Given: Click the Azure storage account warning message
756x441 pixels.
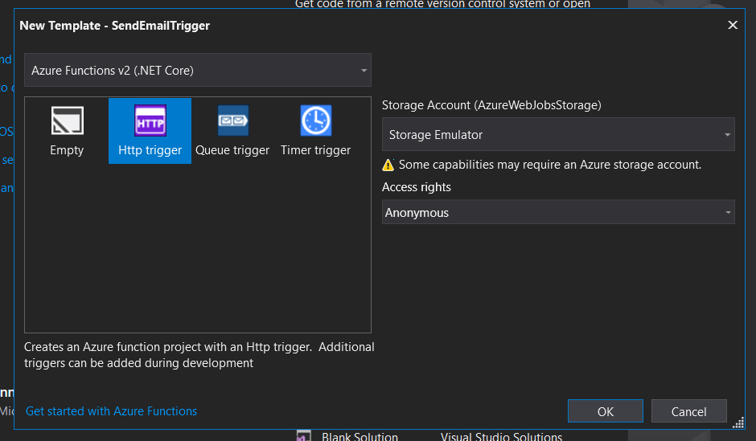Looking at the screenshot, I should click(549, 165).
